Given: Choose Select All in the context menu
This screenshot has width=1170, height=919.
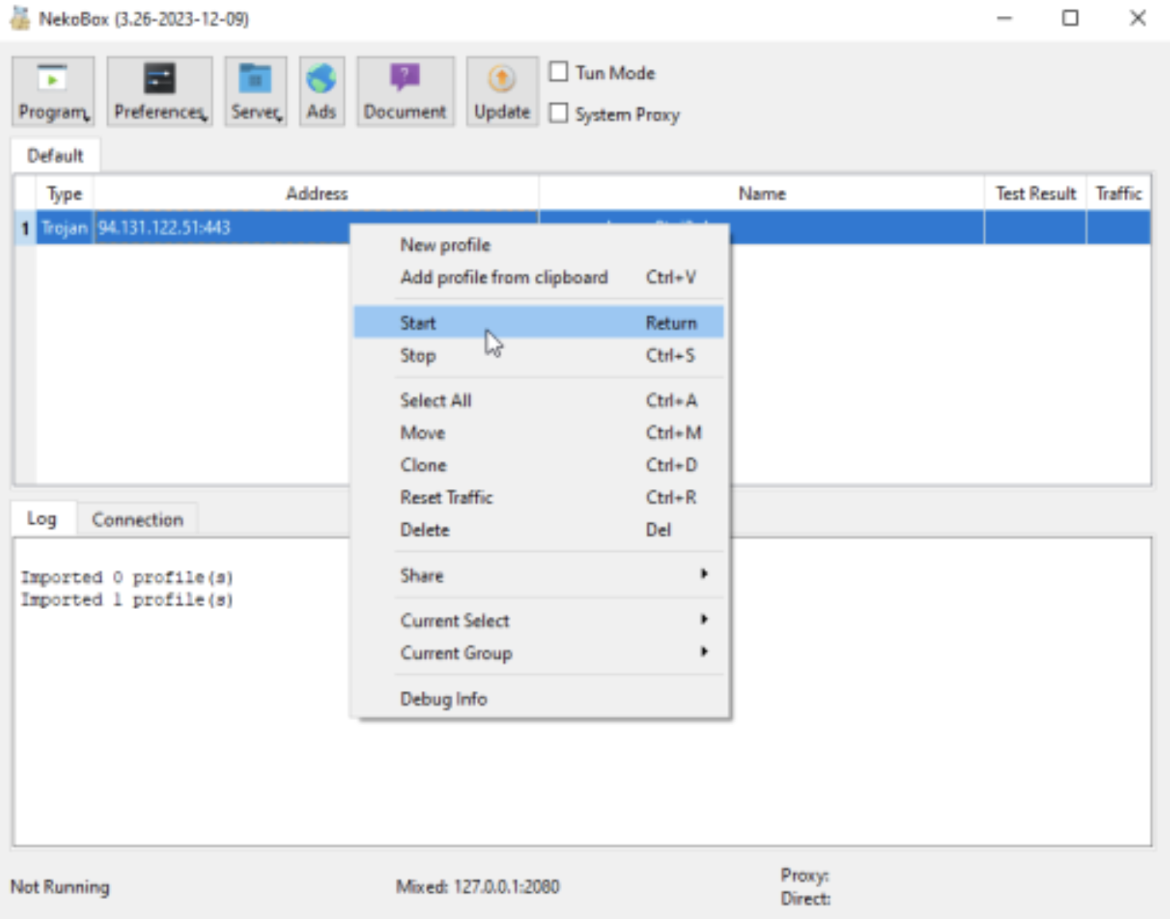Looking at the screenshot, I should (x=539, y=400).
